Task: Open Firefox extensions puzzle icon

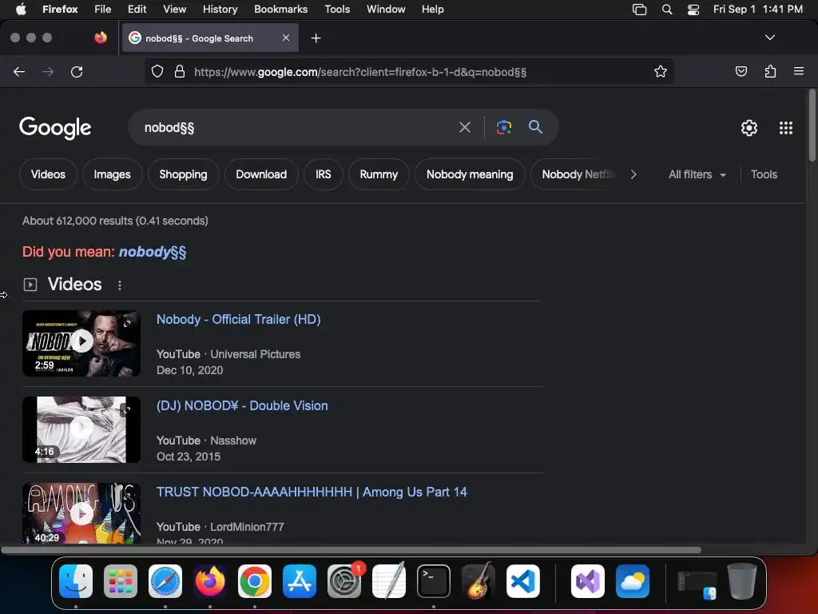Action: 770,71
